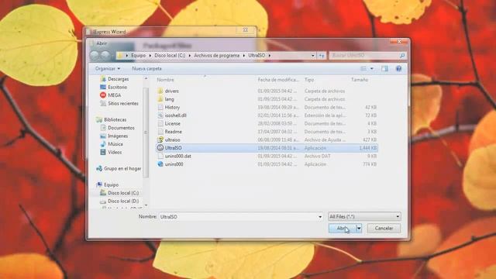
Task: Click Archivo de Ayuda type cell
Action: (x=325, y=139)
